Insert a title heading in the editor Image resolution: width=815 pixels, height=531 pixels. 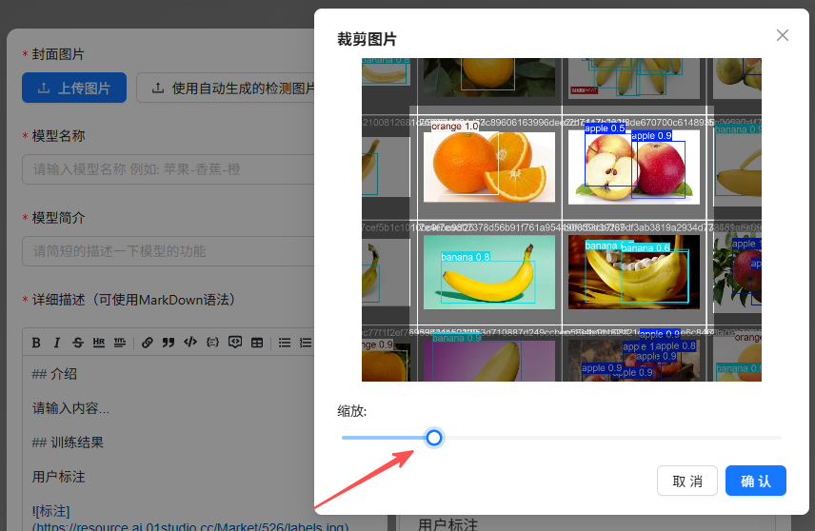click(x=120, y=343)
